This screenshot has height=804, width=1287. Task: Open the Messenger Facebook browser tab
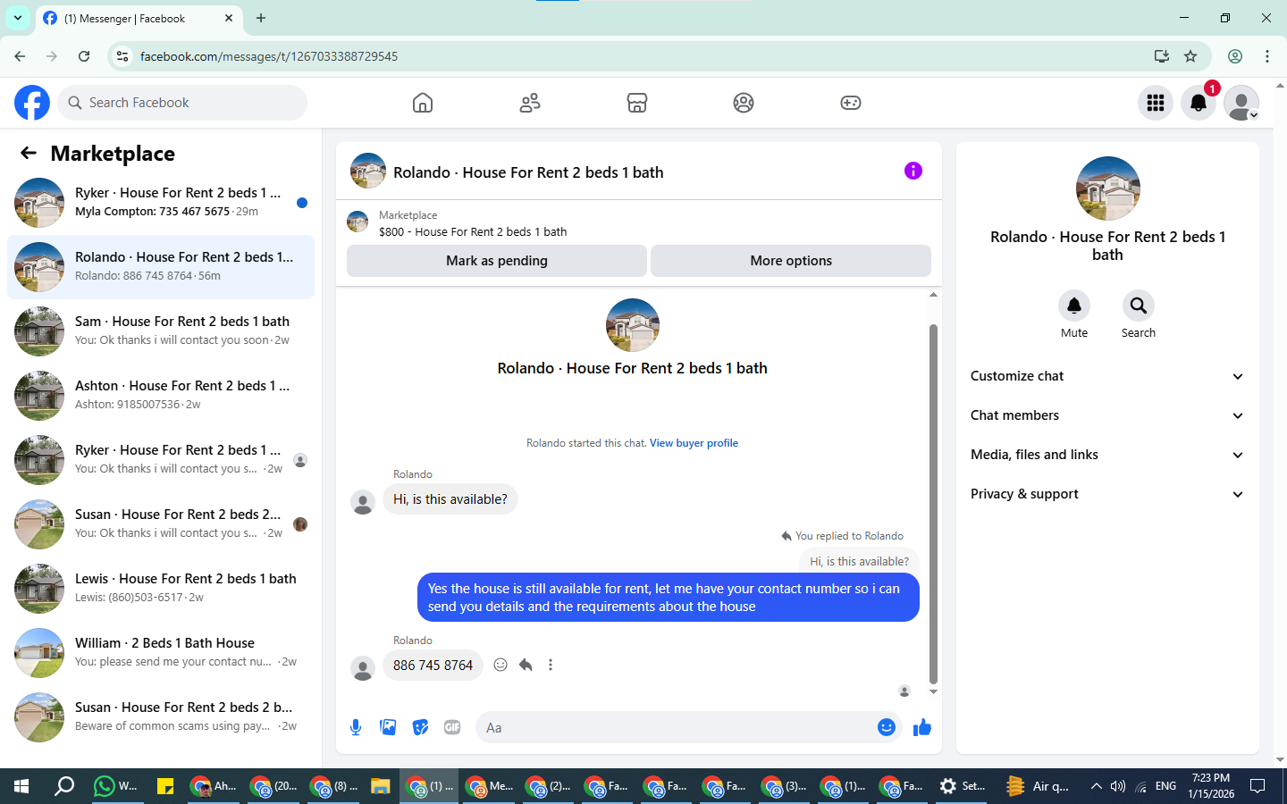click(x=139, y=18)
